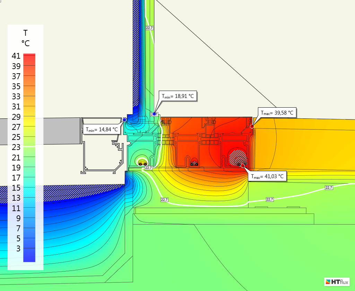355x291 pixels.
Task: Select the Tmax= 39,58 °C callout label
Action: pyautogui.click(x=277, y=113)
